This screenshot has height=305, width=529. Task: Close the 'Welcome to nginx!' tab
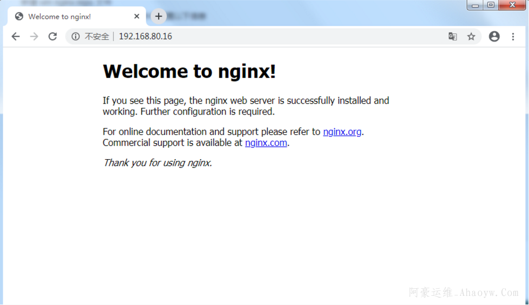[137, 17]
